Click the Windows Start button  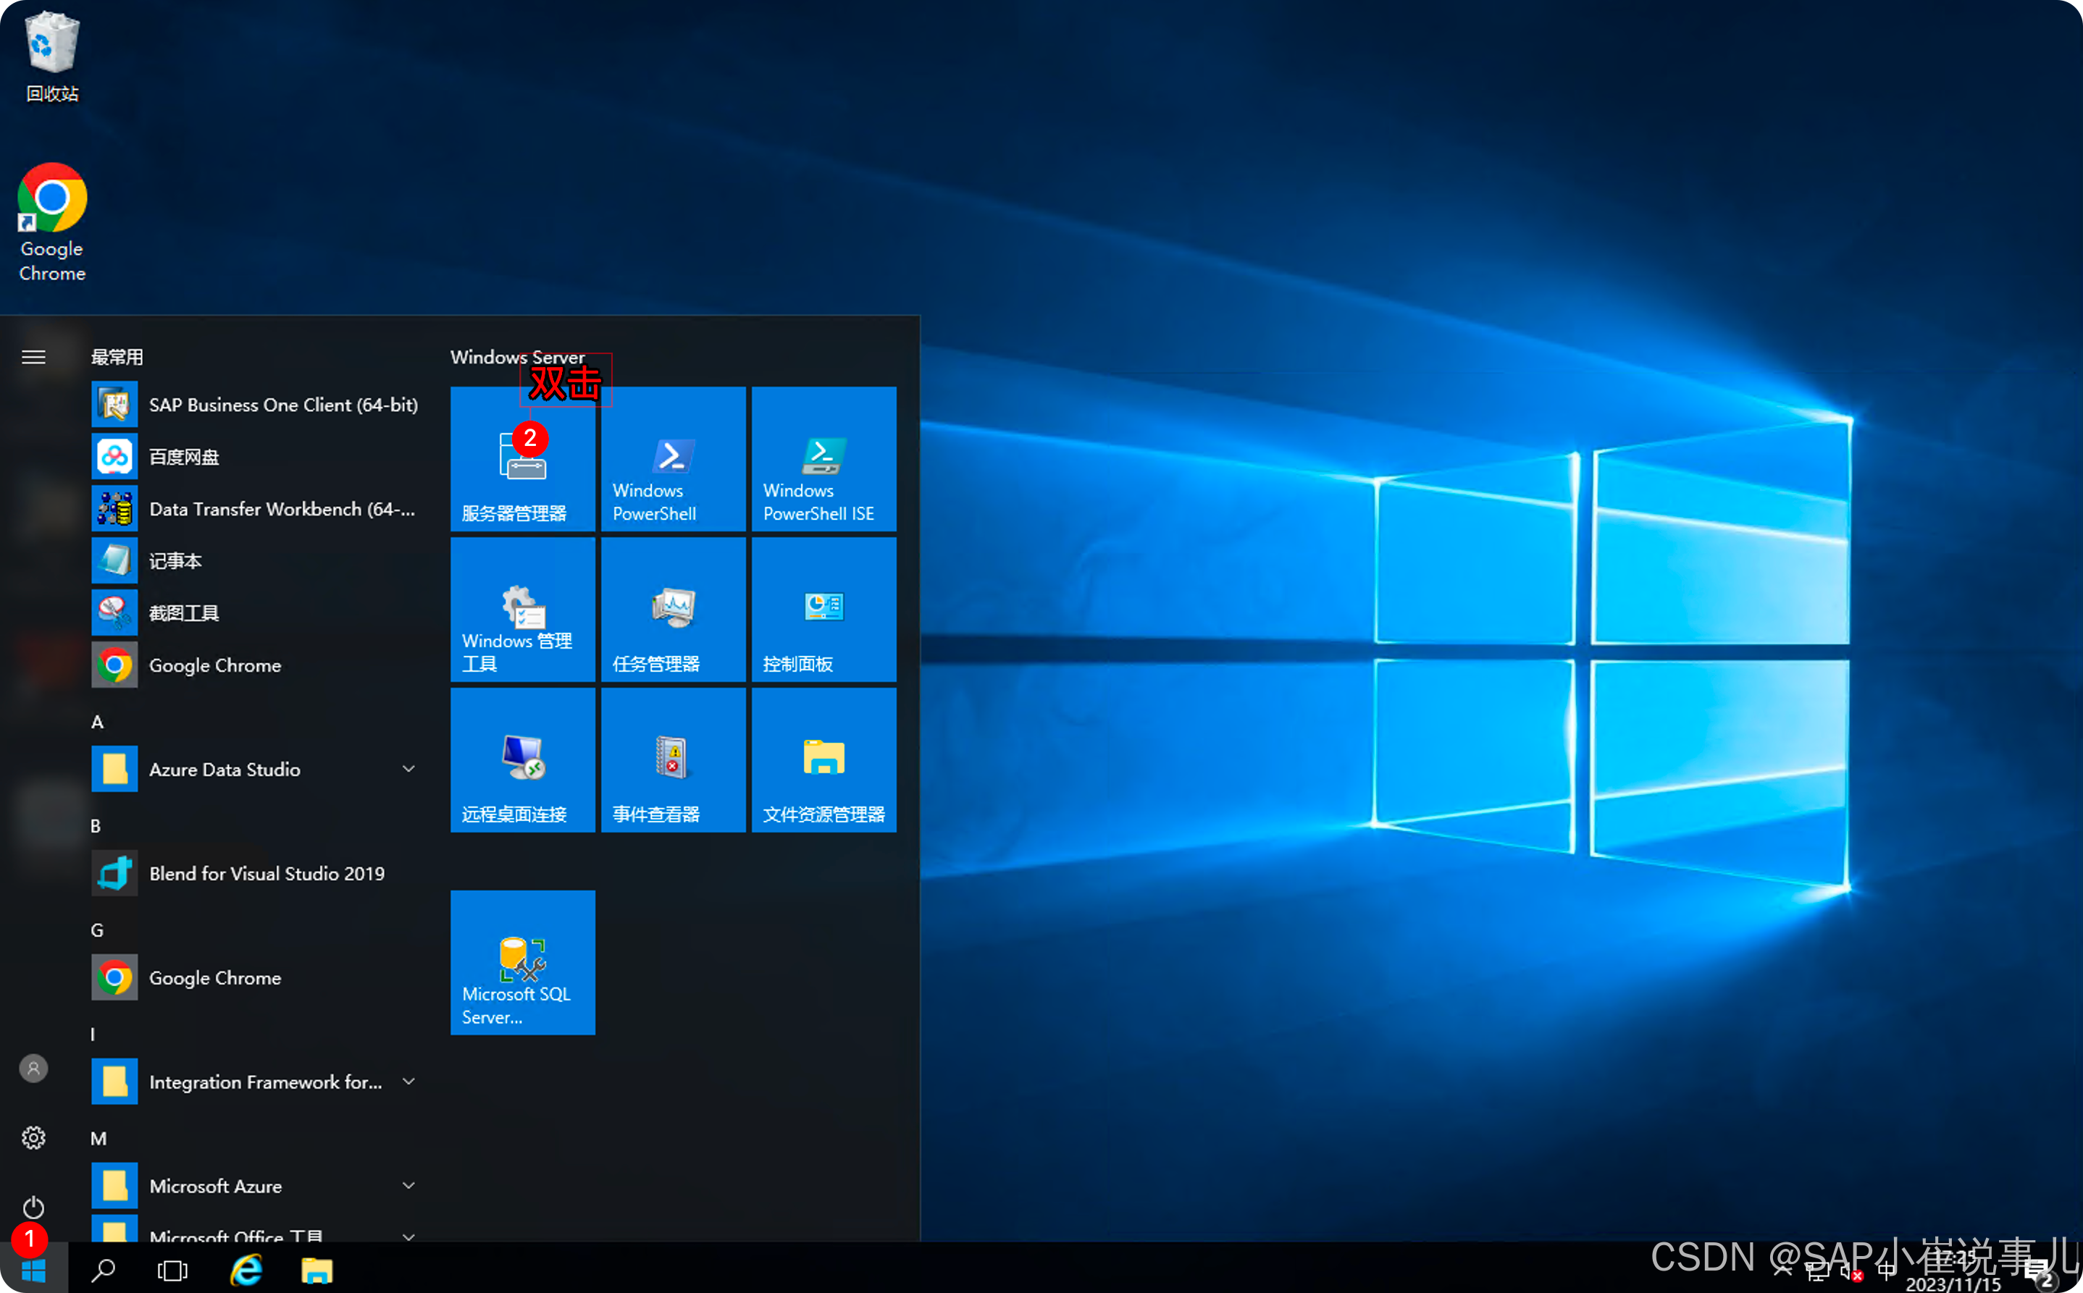pyautogui.click(x=33, y=1270)
